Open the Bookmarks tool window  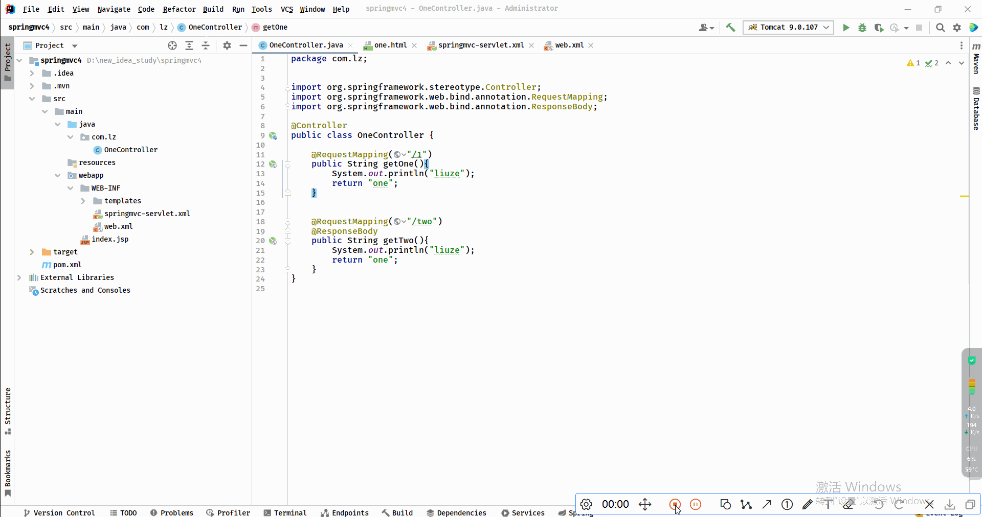(8, 473)
